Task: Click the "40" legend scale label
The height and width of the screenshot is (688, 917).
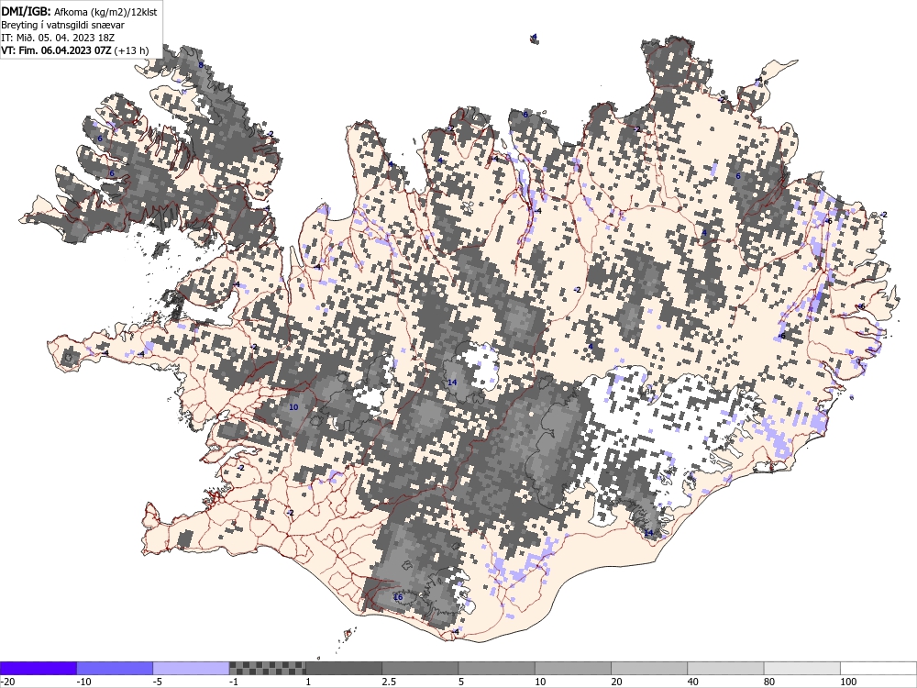Action: tap(693, 682)
